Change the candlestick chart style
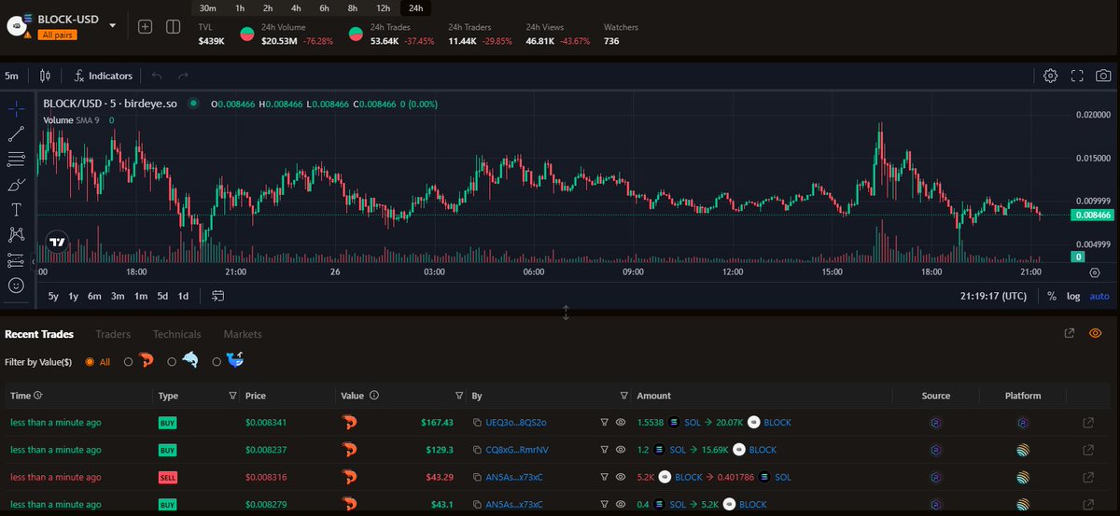The height and width of the screenshot is (516, 1120). pos(45,76)
